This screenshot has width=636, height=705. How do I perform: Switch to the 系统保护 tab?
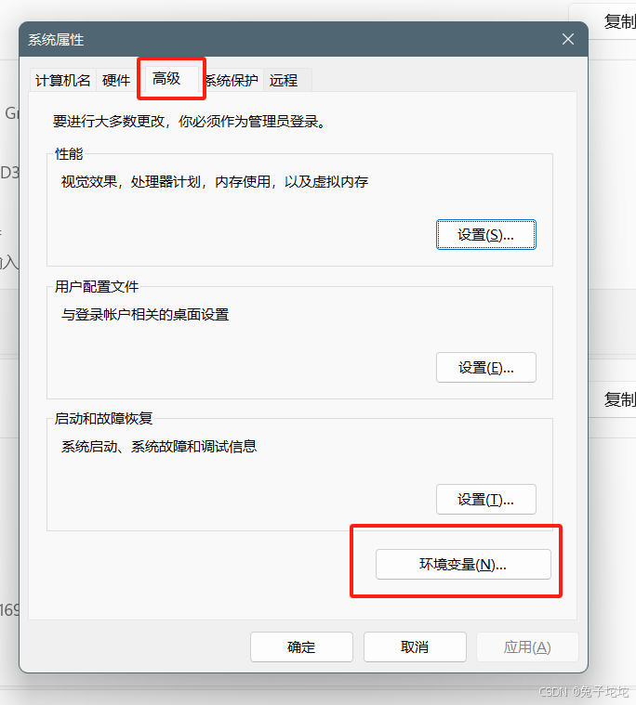pyautogui.click(x=232, y=81)
